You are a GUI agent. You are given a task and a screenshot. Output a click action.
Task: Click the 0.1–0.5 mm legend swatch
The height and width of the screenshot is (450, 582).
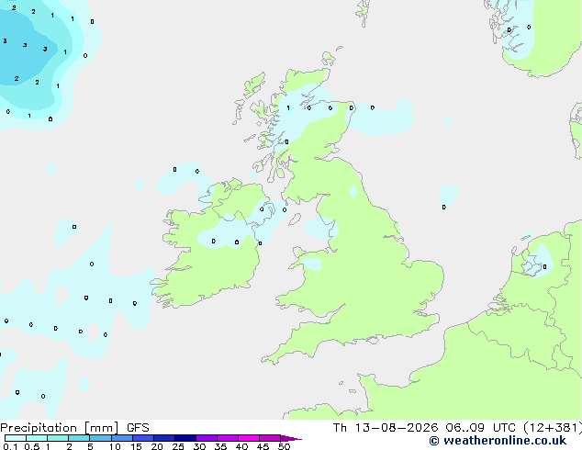click(16, 438)
